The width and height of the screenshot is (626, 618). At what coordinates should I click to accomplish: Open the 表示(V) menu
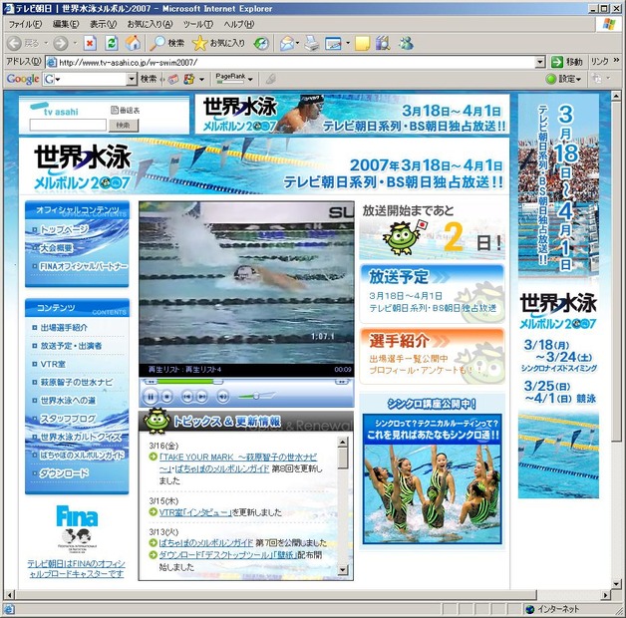tap(103, 24)
